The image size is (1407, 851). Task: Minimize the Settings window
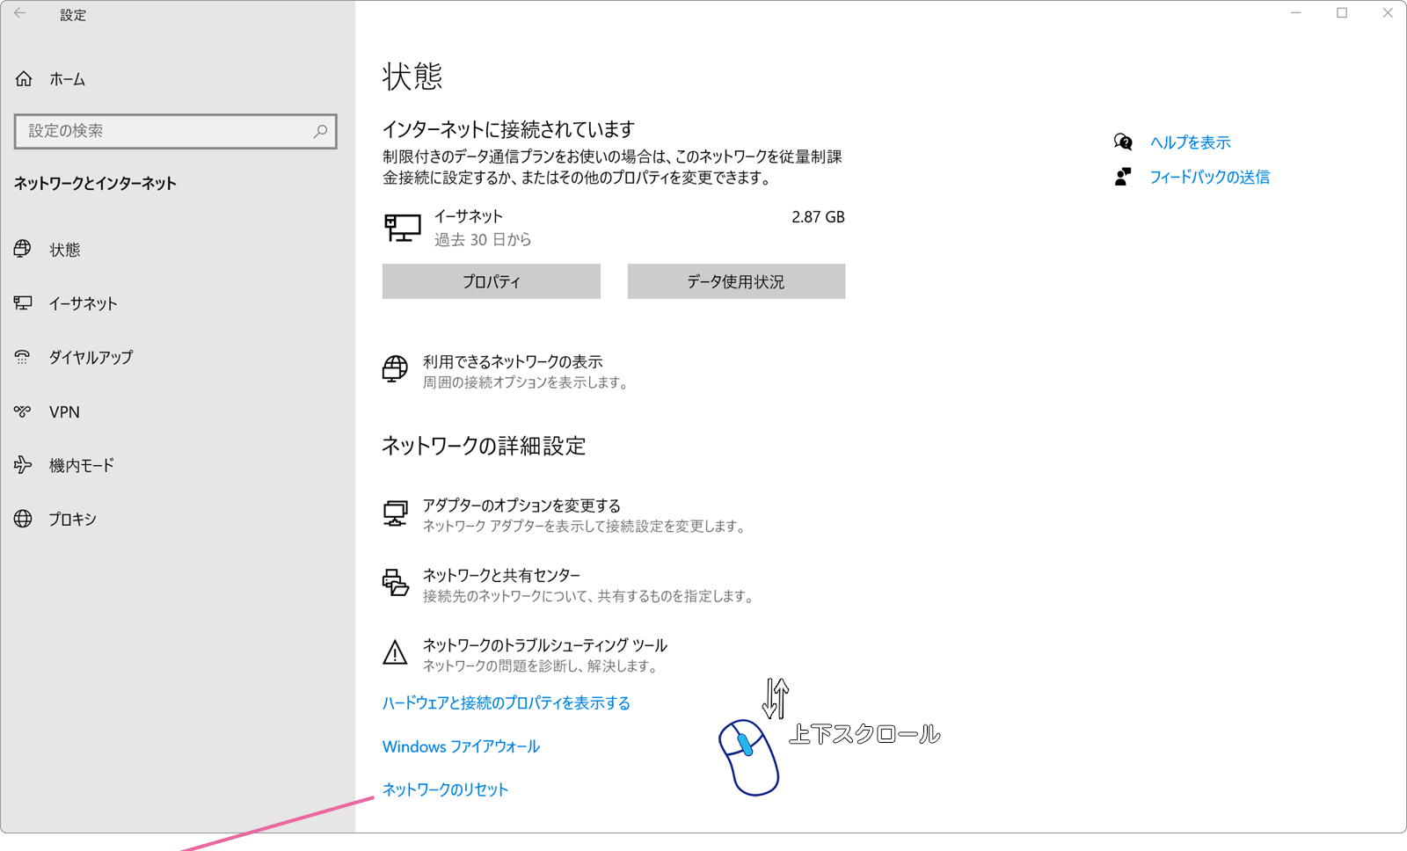[1295, 13]
